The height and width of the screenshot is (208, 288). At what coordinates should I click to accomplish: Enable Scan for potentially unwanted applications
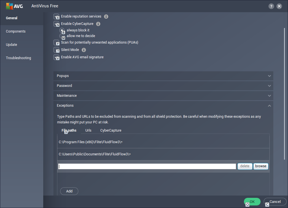point(56,42)
